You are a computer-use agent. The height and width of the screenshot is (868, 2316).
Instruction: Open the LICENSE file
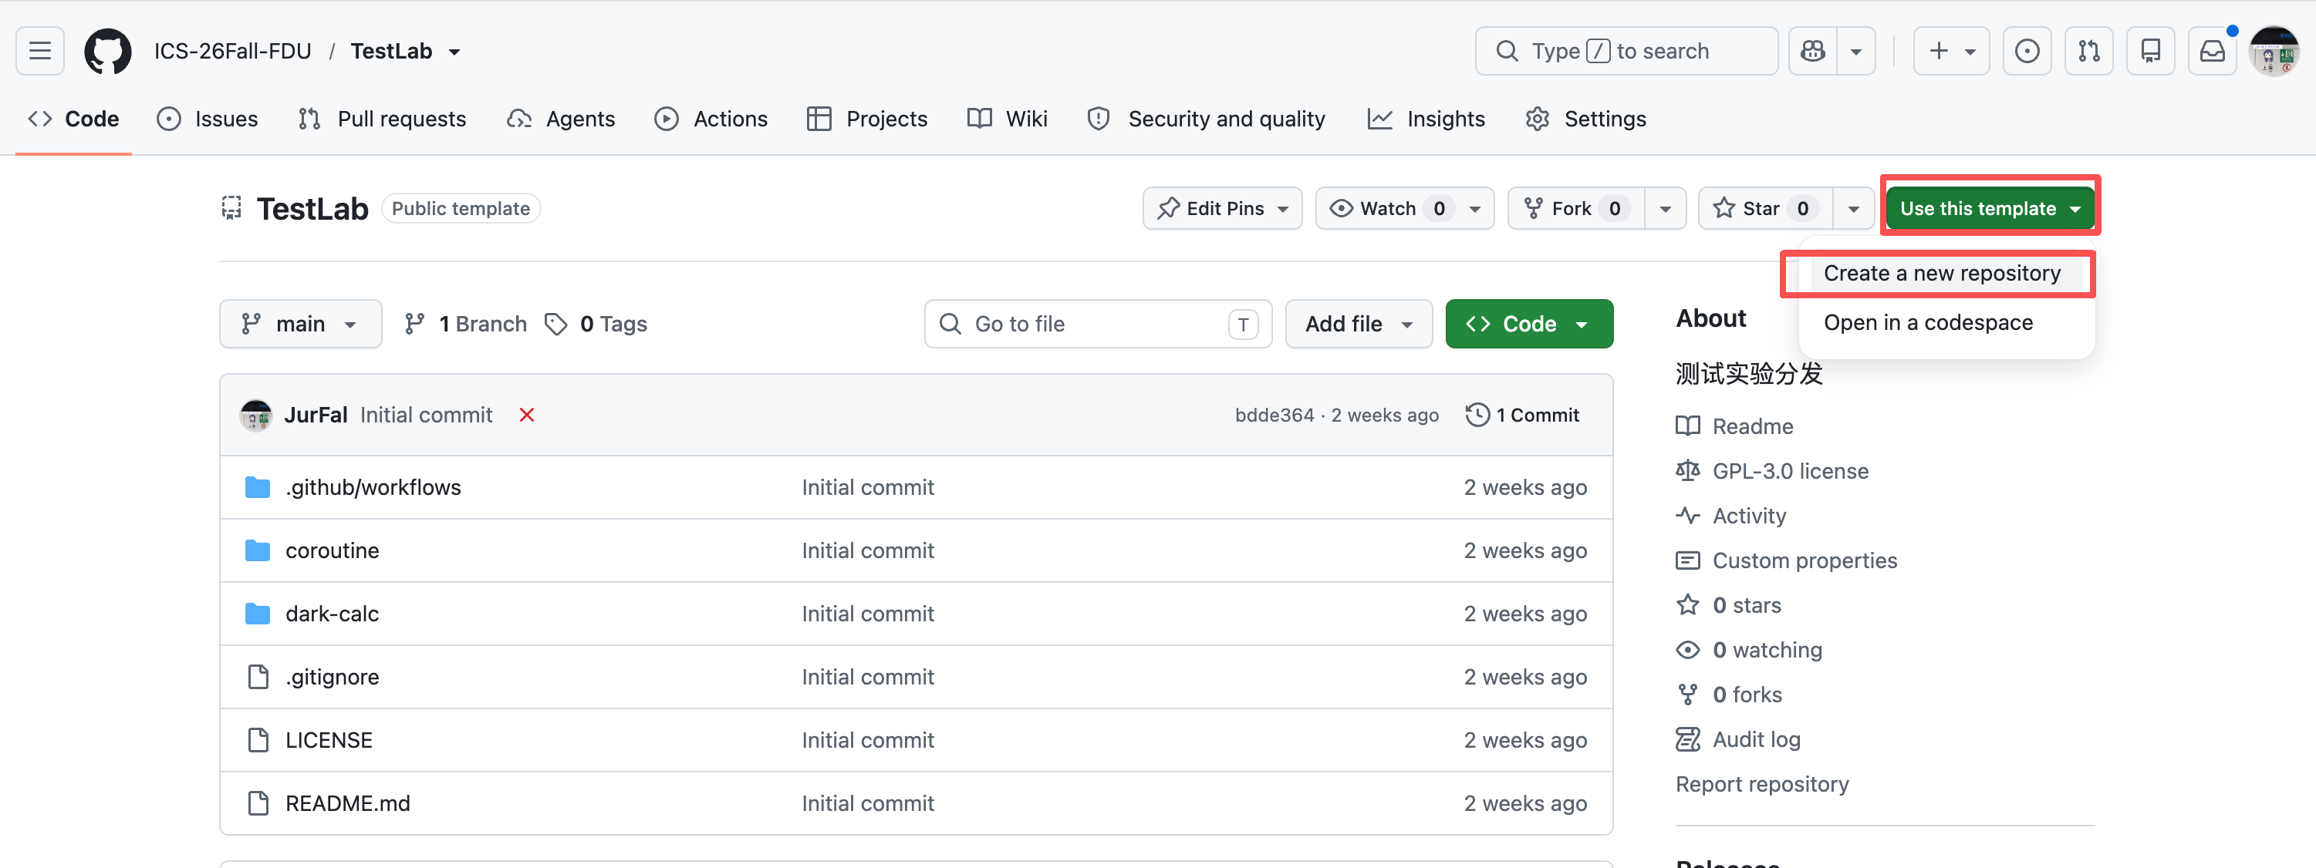coord(328,740)
